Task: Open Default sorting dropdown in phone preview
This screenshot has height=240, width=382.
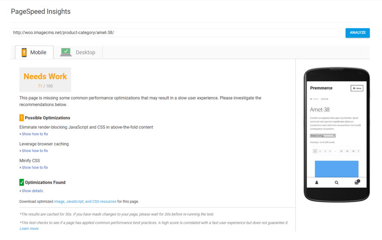Action: tap(323, 136)
